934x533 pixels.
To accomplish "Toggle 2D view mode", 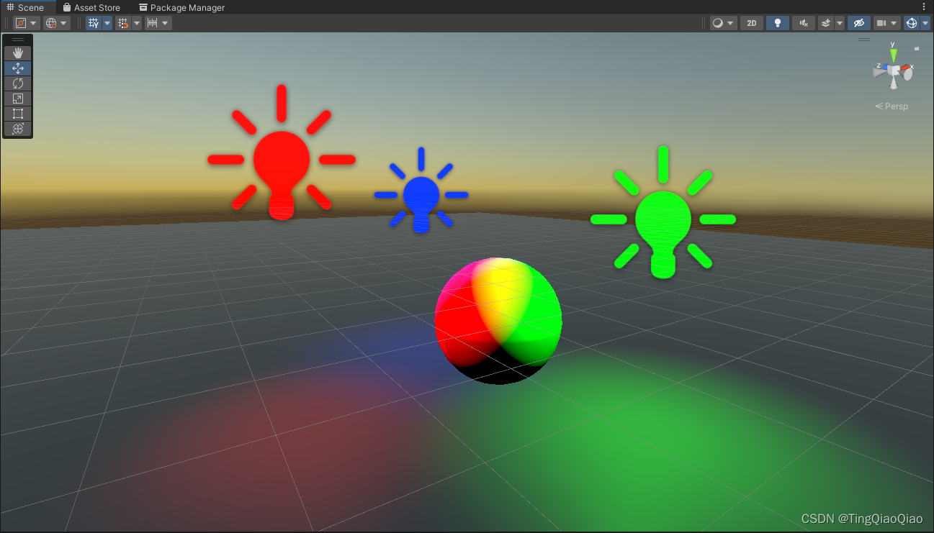I will click(x=751, y=22).
